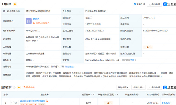The width and height of the screenshot is (176, 105).
Task: Click the info icon next to 股东信息 1
Action: click(x=14, y=87)
